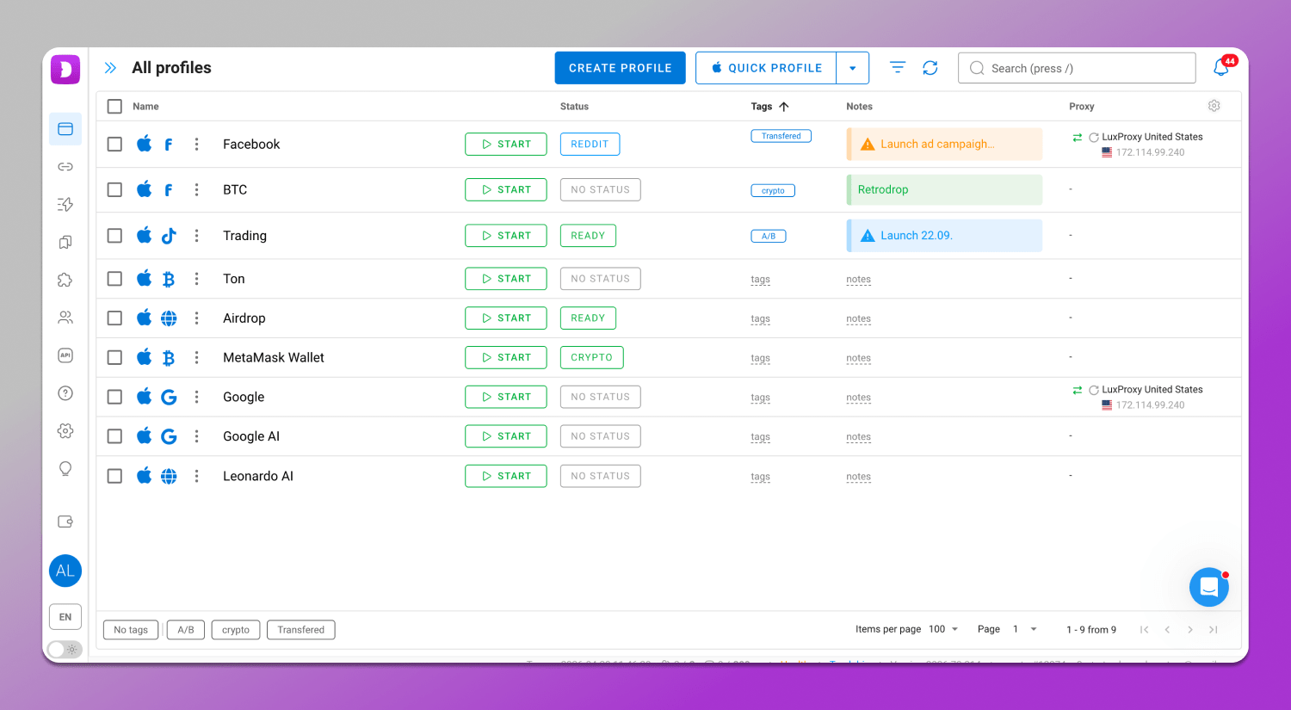Image resolution: width=1291 pixels, height=710 pixels.
Task: Select the Facebook profile checkbox
Action: pos(114,145)
